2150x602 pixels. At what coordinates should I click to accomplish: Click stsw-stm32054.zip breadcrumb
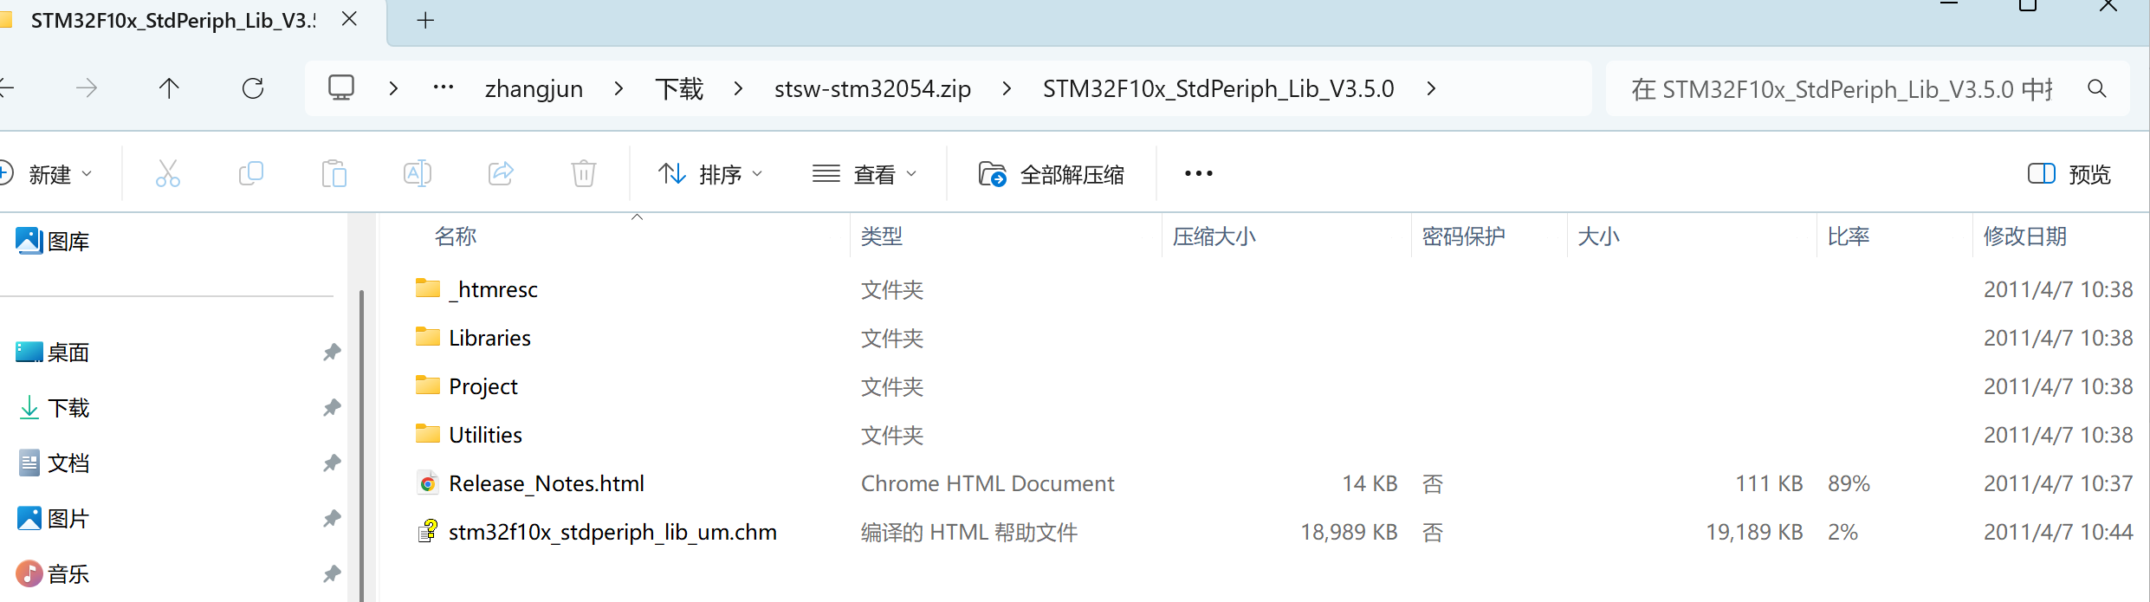click(x=872, y=88)
